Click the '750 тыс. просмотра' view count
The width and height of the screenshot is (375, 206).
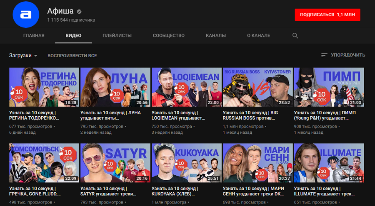click(172, 126)
